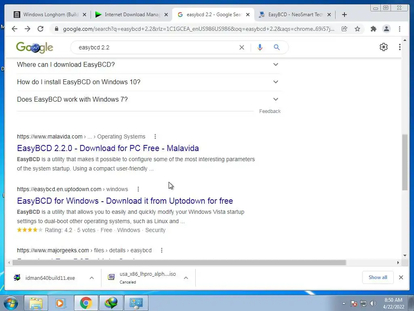This screenshot has width=414, height=311.
Task: Bookmark this page with the star icon
Action: [x=357, y=29]
